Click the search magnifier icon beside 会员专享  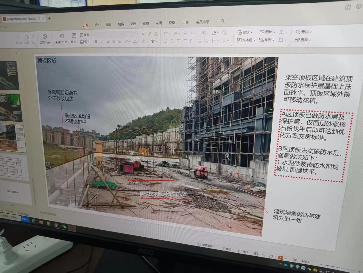pos(223,21)
